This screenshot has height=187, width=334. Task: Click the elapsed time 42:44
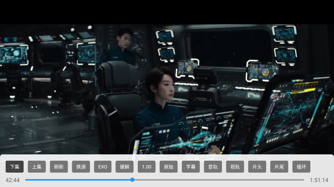coord(13,180)
